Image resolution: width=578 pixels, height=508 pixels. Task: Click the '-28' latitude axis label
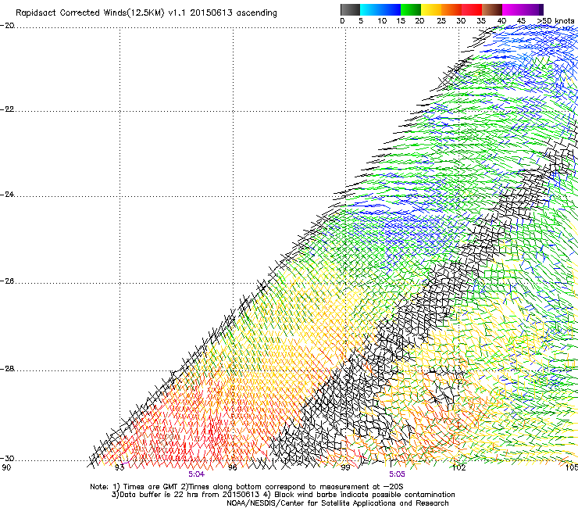click(x=7, y=369)
